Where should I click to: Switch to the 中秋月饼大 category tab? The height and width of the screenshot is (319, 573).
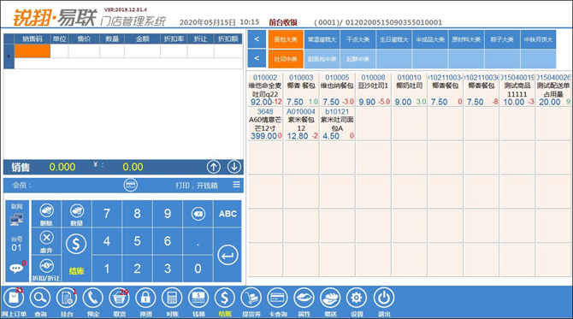click(538, 39)
